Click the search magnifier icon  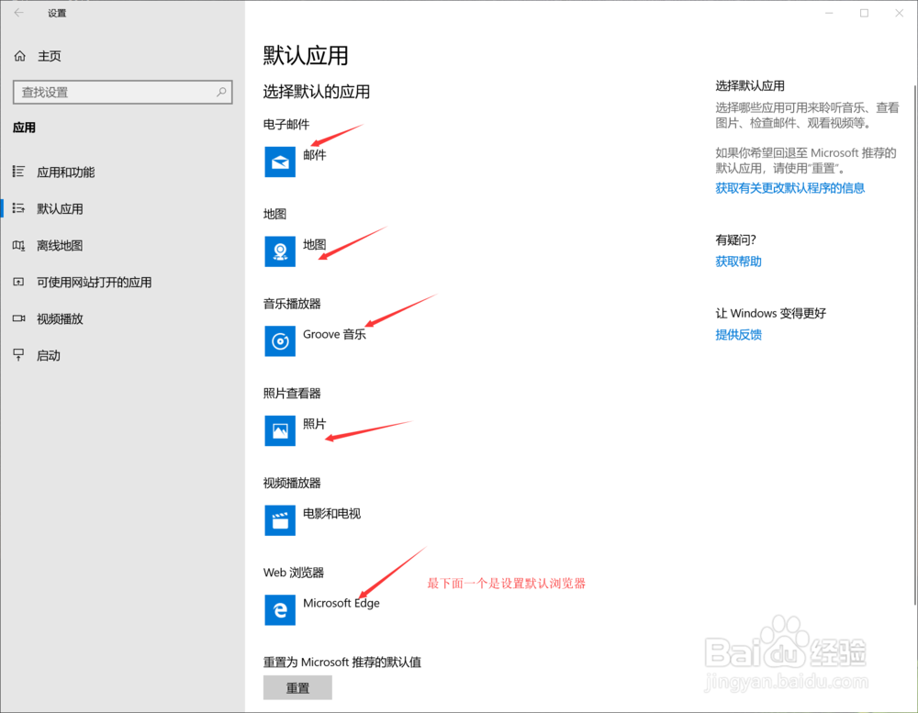[221, 92]
